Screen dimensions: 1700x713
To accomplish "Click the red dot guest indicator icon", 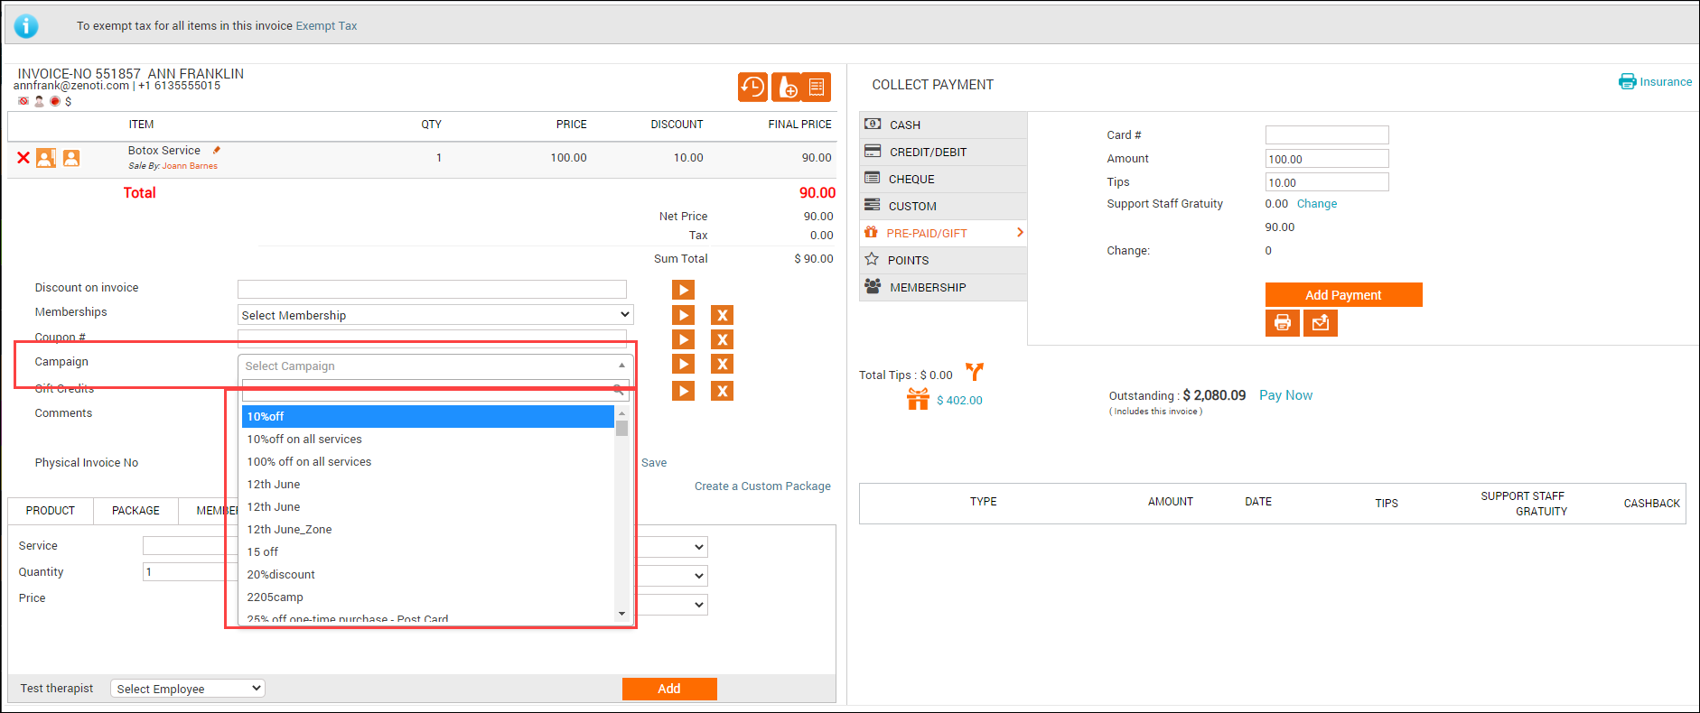I will point(54,101).
